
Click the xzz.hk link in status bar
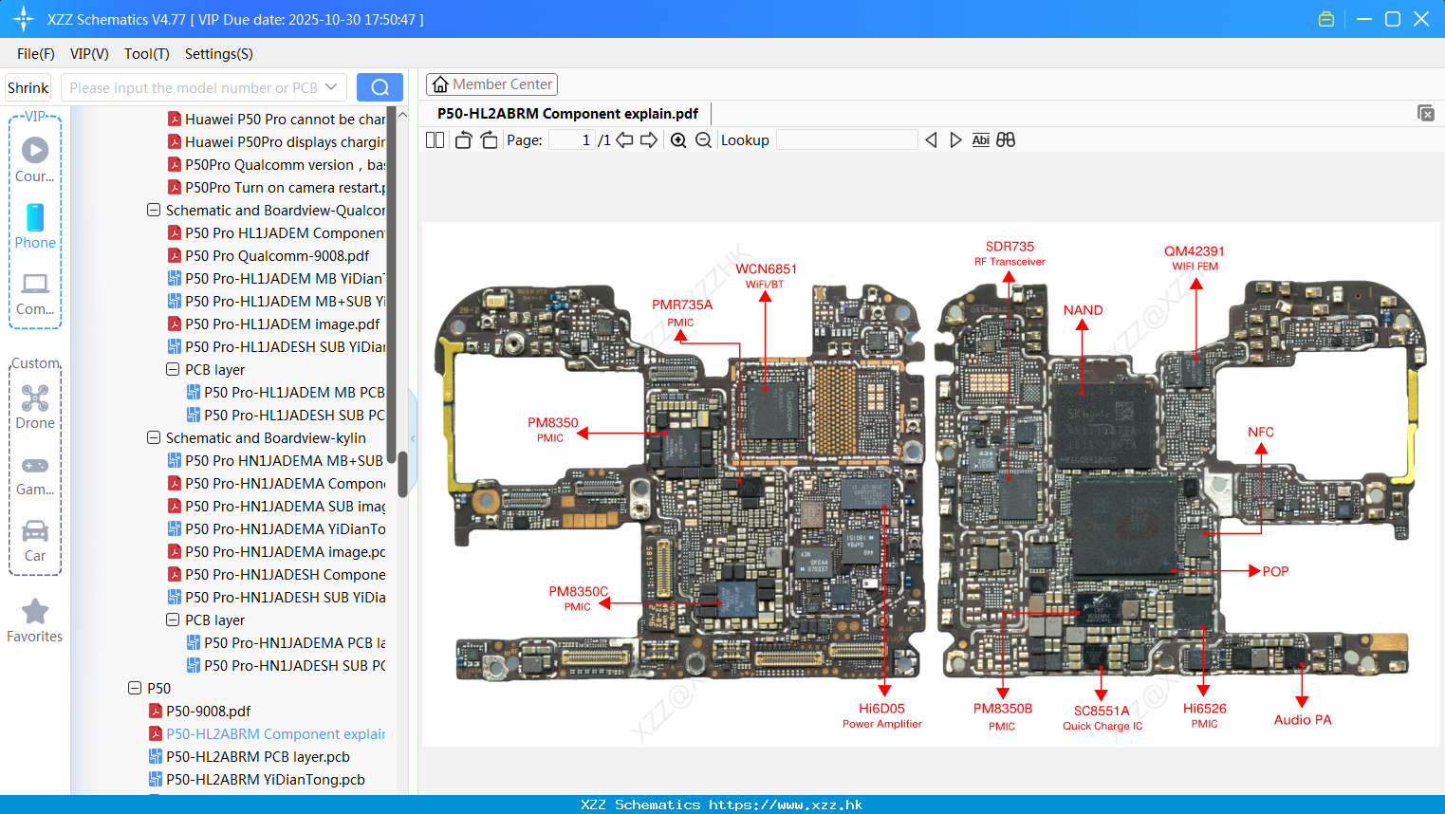tap(786, 805)
